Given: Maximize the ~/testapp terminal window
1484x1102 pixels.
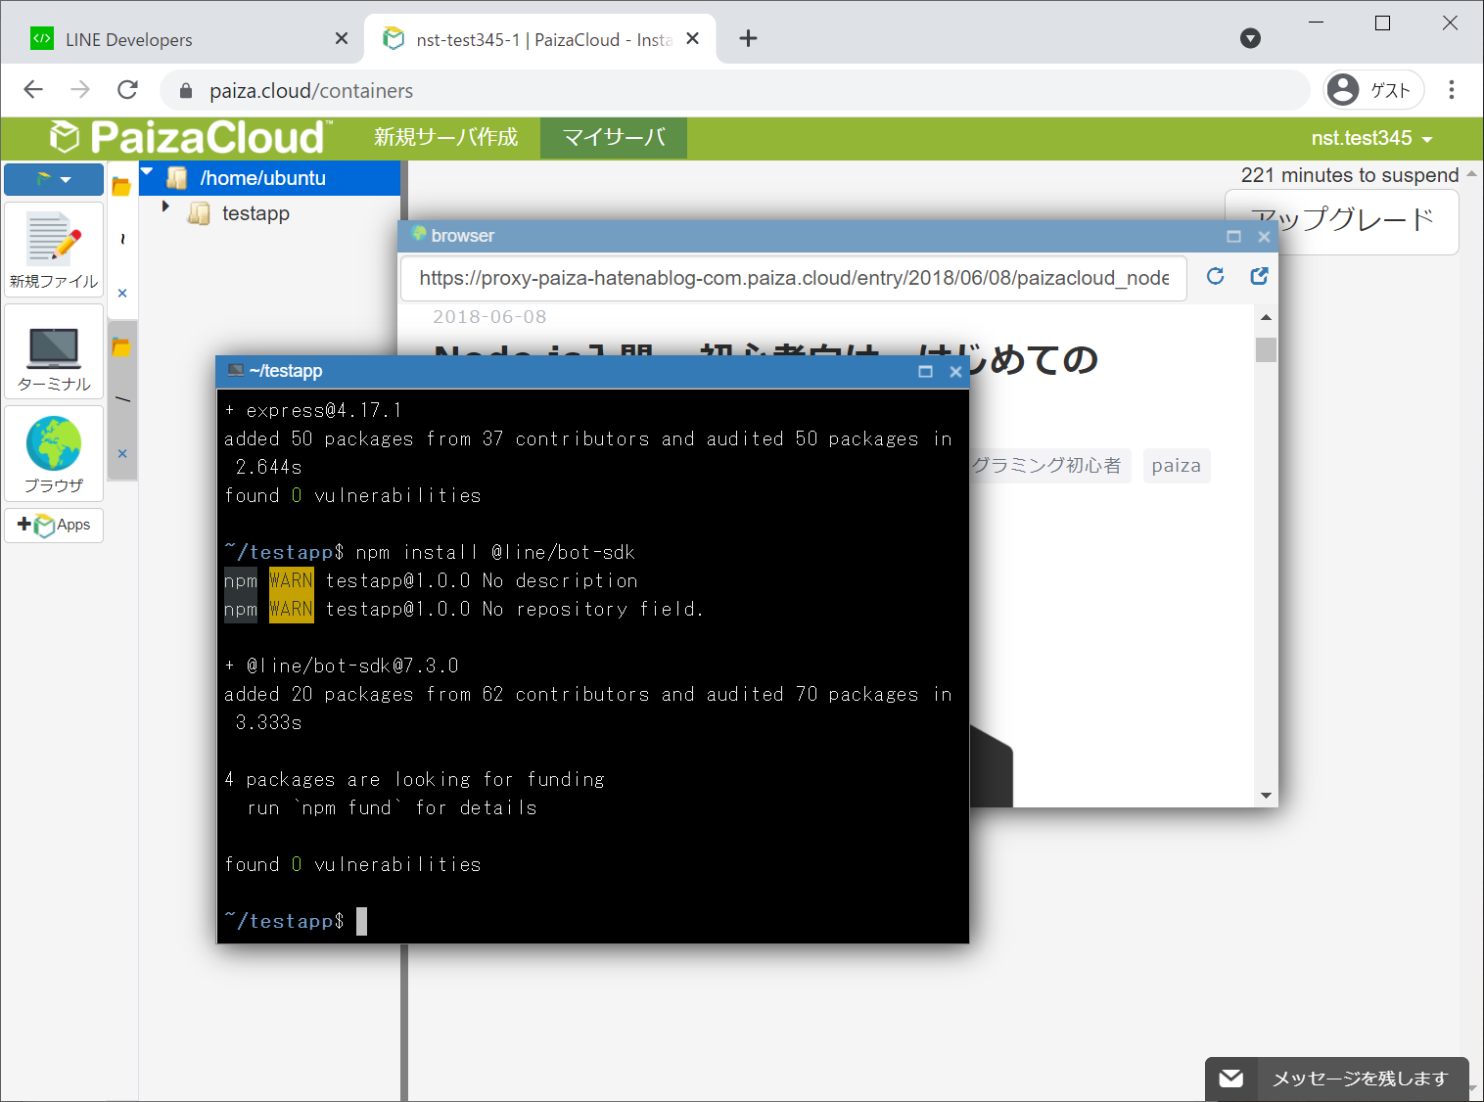Looking at the screenshot, I should click(x=925, y=371).
